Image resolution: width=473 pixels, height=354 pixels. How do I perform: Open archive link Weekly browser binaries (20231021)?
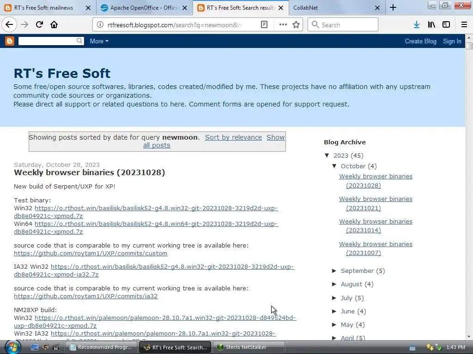(376, 203)
